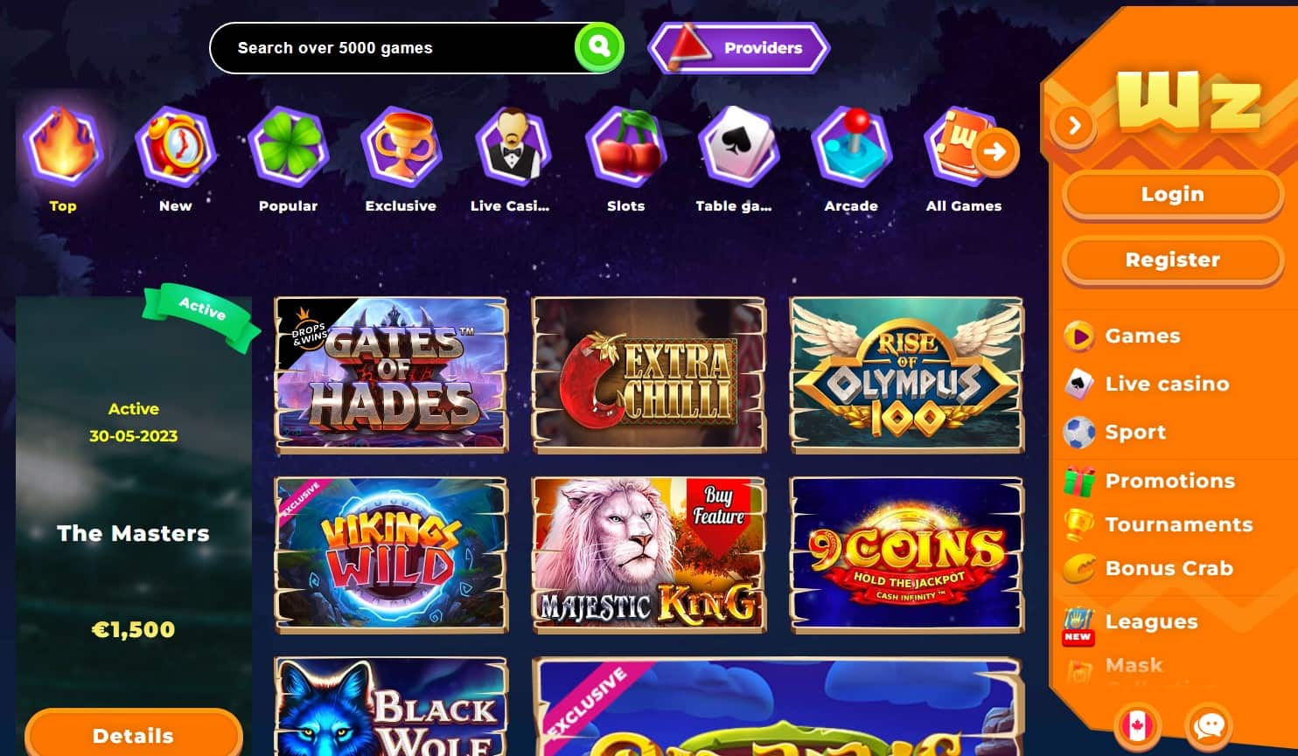The width and height of the screenshot is (1298, 756).
Task: Click the All Games orange arrow
Action: (994, 152)
